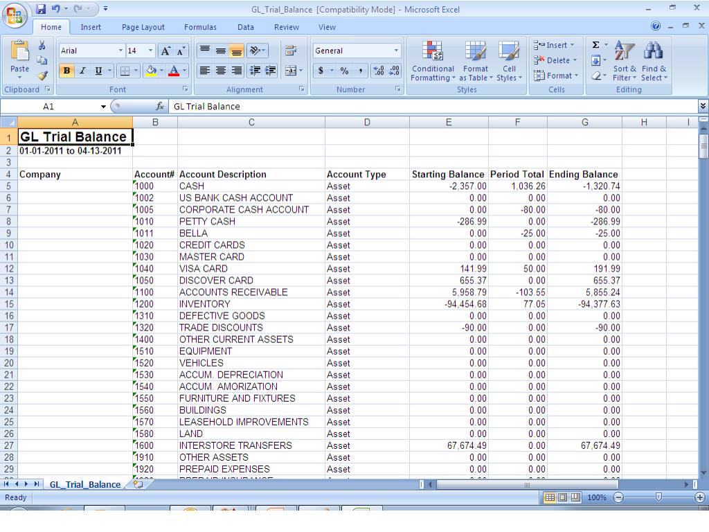Select cell containing ACCOUNTS RECEIVABLE
This screenshot has height=532, width=709.
(251, 292)
